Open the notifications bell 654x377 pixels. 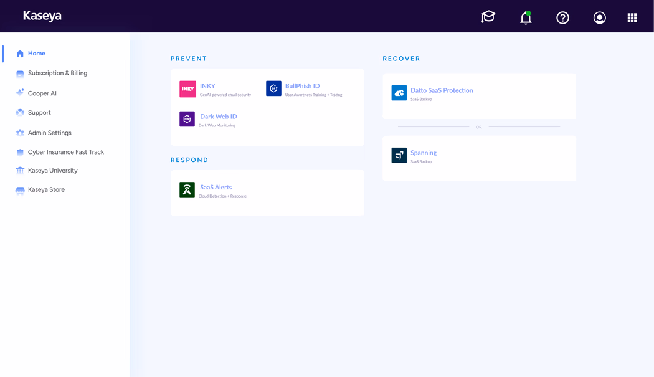(526, 17)
